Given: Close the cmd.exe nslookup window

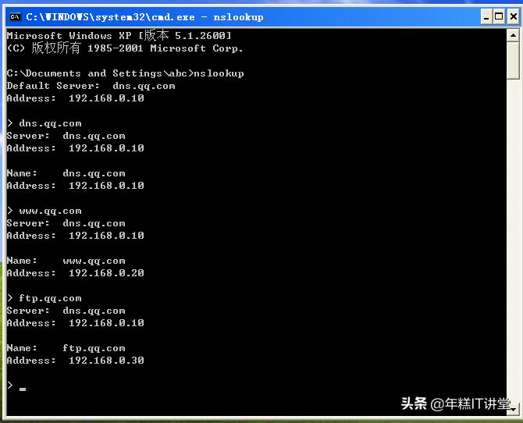Looking at the screenshot, I should [513, 16].
